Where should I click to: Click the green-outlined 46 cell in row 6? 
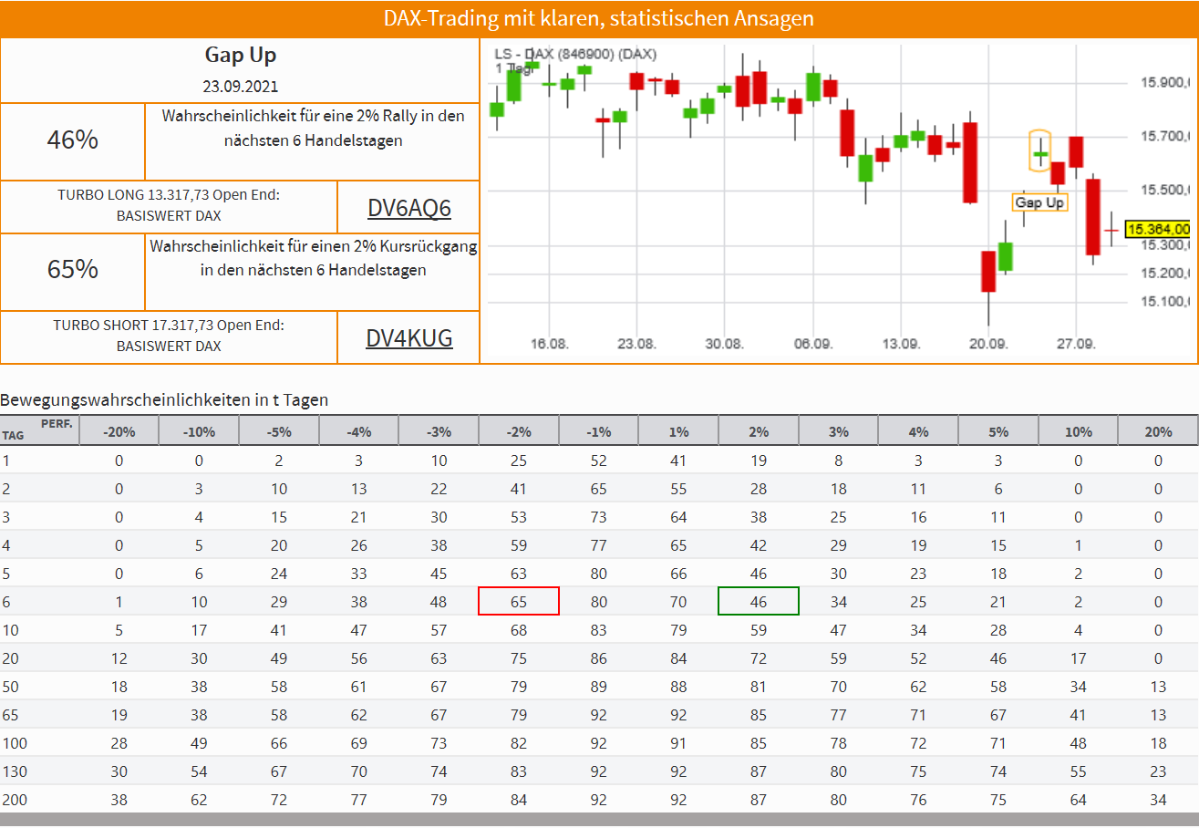pyautogui.click(x=759, y=601)
